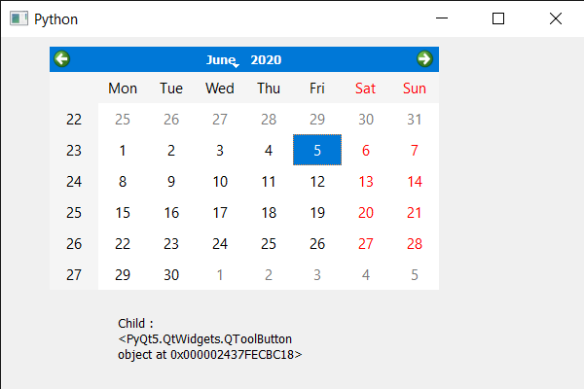Click week number 27 label
The image size is (584, 389).
[x=74, y=275]
